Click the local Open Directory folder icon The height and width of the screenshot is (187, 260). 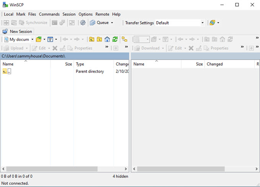point(39,39)
